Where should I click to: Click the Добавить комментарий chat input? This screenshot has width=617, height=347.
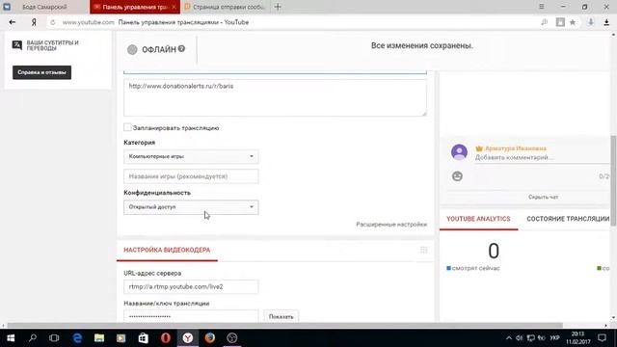pyautogui.click(x=542, y=157)
